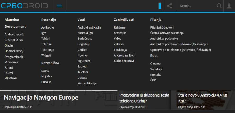Open Navigacija Navigon Europe article
Image resolution: width=235 pixels, height=113 pixels.
point(41,98)
